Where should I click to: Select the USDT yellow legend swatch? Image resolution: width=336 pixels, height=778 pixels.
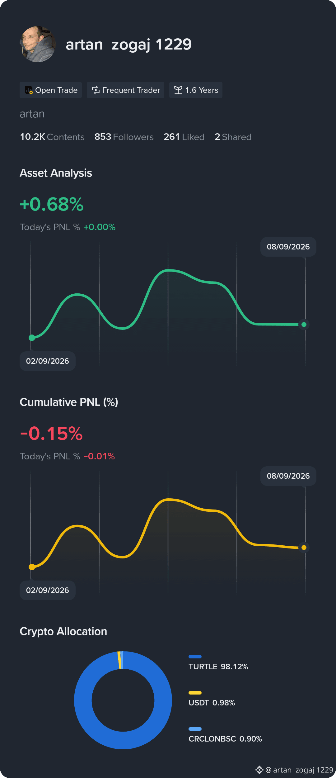click(195, 693)
